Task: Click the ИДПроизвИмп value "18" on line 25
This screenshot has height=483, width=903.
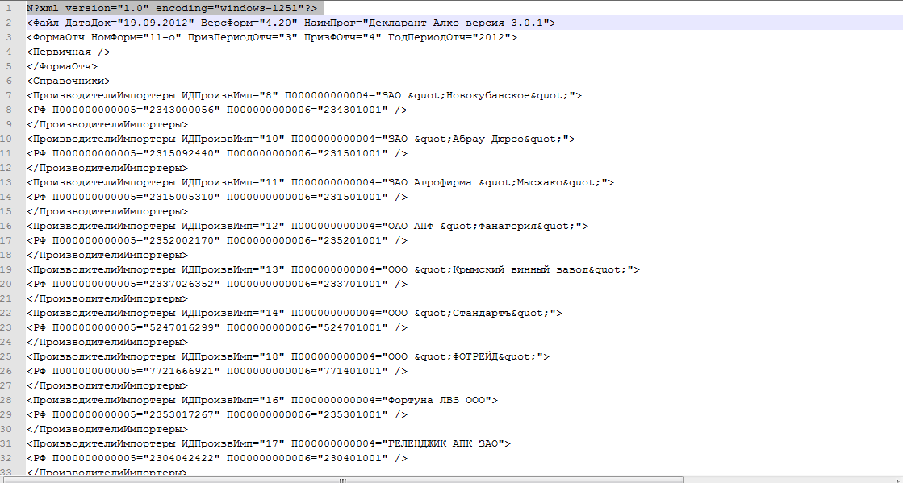Action: click(x=272, y=356)
